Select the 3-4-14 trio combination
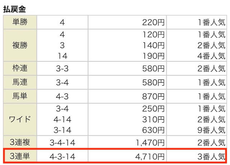 (62, 143)
